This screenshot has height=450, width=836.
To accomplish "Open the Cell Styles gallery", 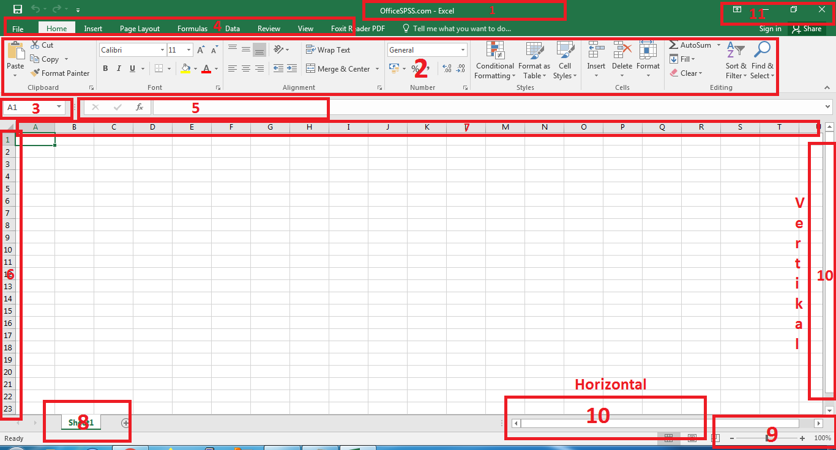I will coord(565,60).
